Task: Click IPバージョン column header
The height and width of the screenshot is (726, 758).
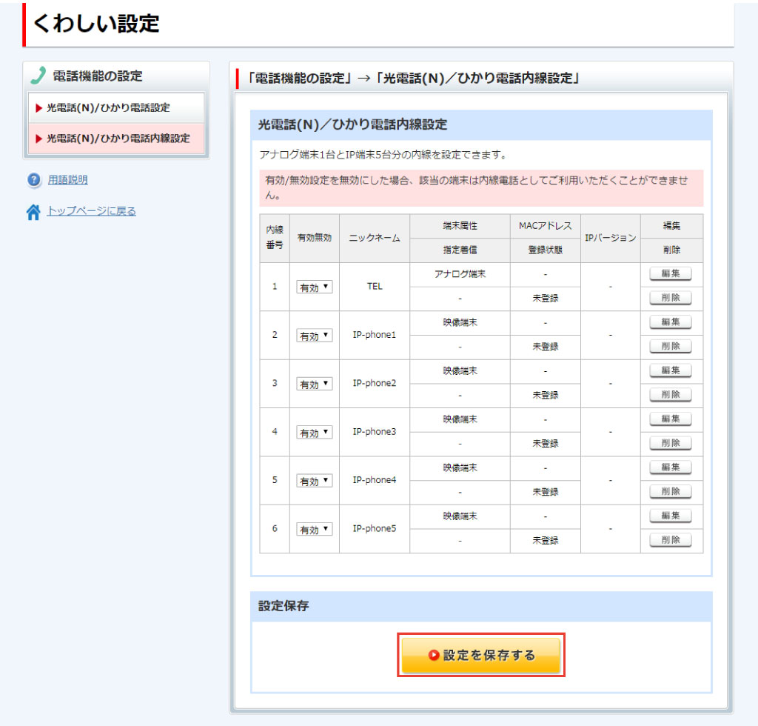Action: tap(611, 238)
